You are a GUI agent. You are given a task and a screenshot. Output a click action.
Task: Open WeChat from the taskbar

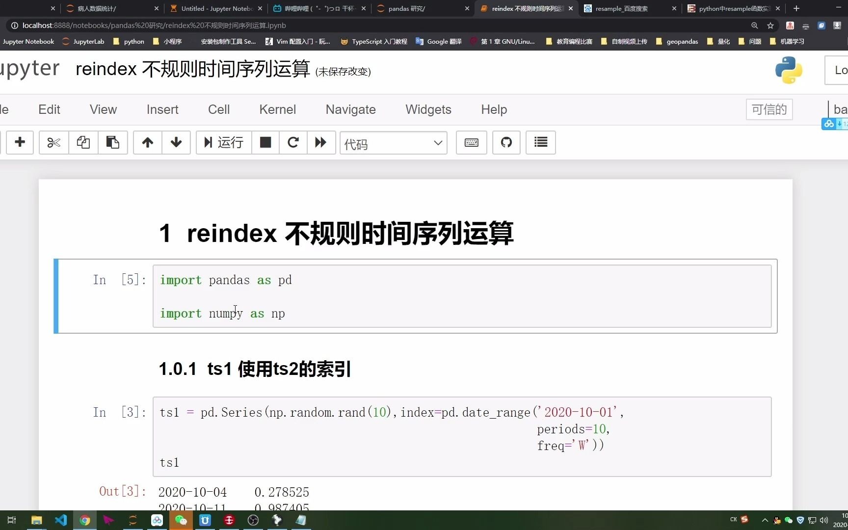click(x=181, y=520)
